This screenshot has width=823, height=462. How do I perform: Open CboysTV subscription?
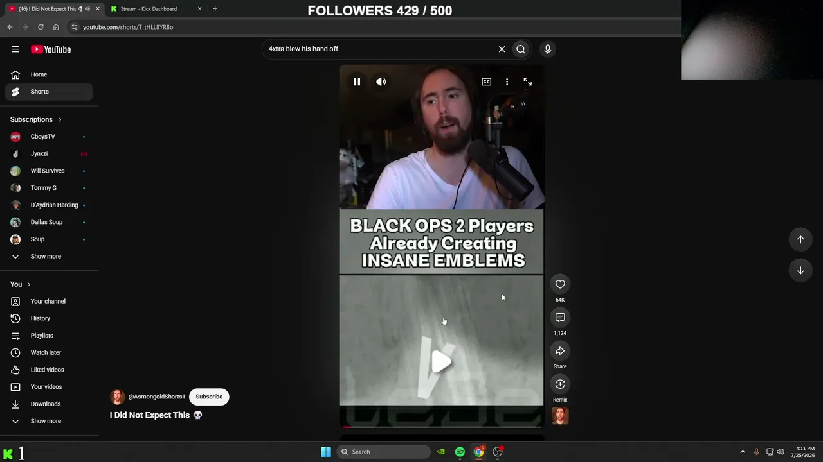[x=49, y=137]
